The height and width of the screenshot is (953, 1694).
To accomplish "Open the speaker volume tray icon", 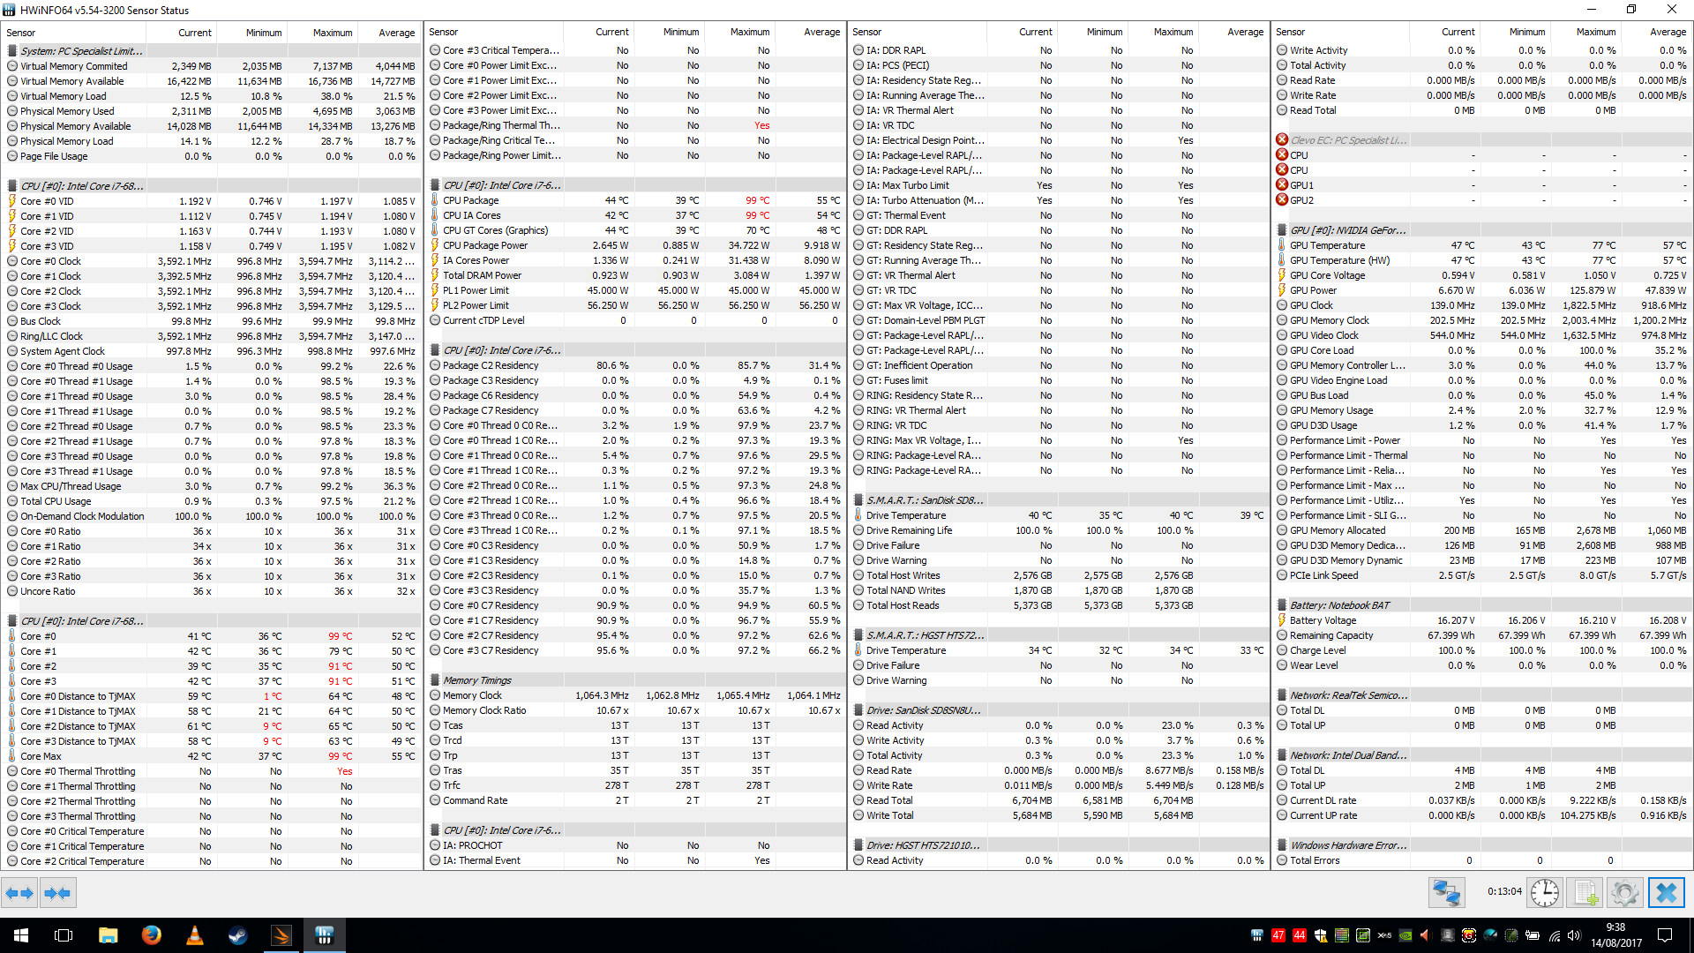I will coord(1575,935).
